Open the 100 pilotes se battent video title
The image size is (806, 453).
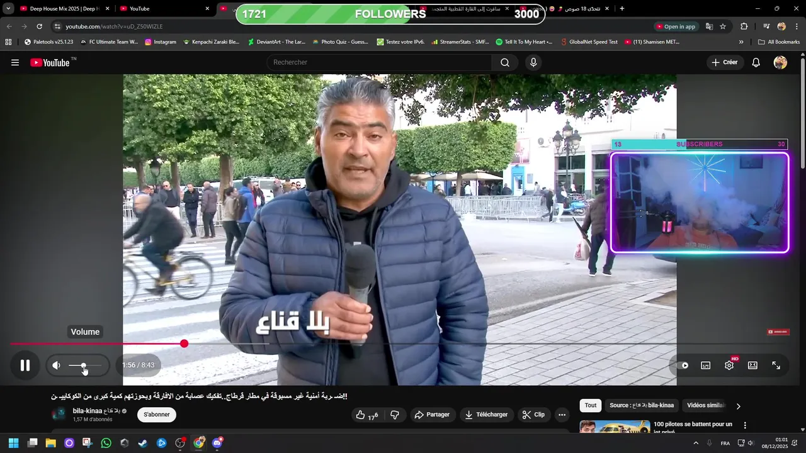[x=693, y=428]
